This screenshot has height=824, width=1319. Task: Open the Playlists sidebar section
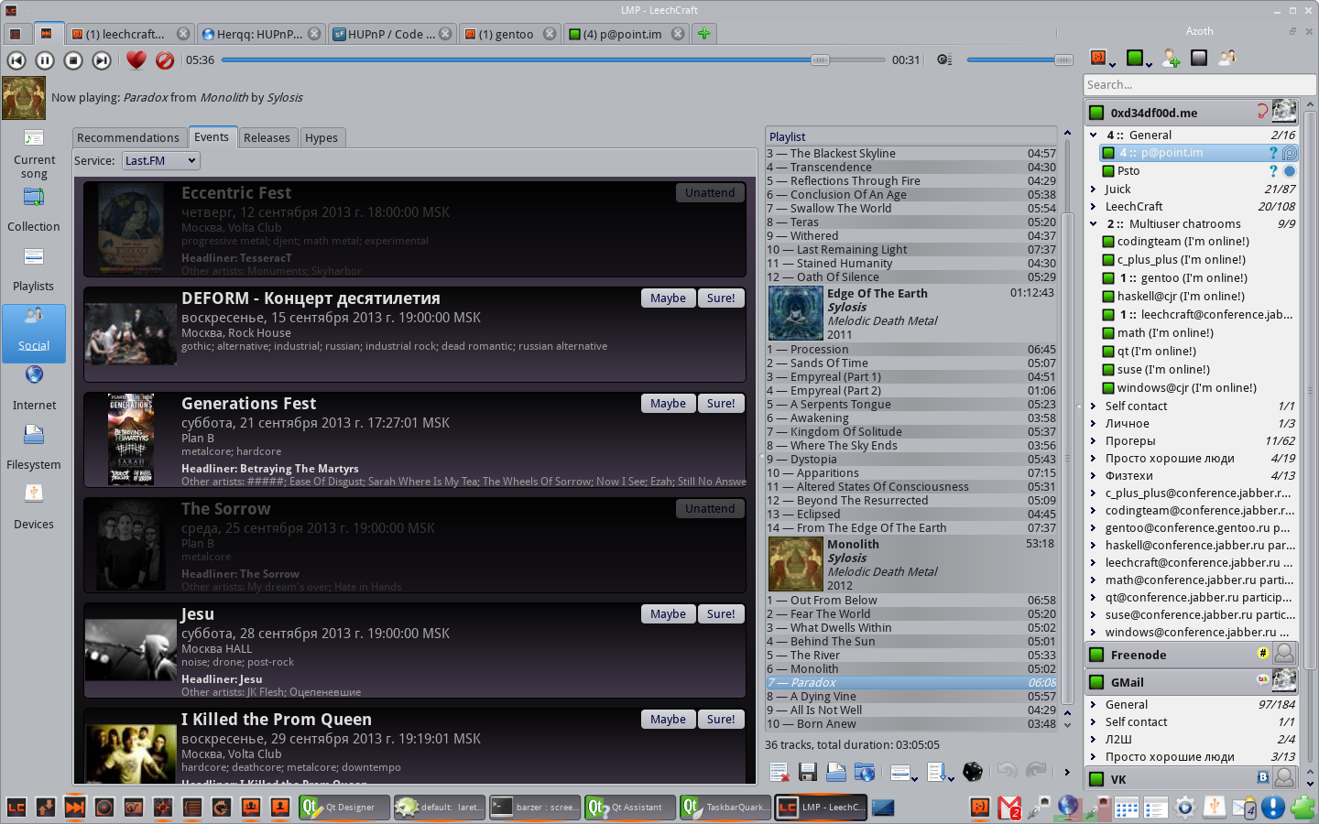point(34,270)
